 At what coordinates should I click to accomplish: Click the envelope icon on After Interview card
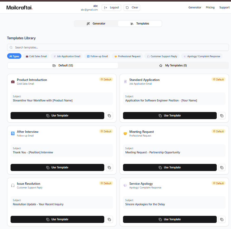click(13, 134)
